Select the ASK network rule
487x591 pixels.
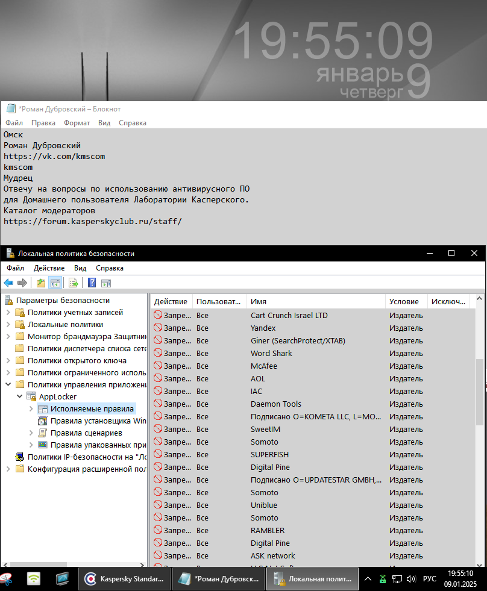coord(313,555)
